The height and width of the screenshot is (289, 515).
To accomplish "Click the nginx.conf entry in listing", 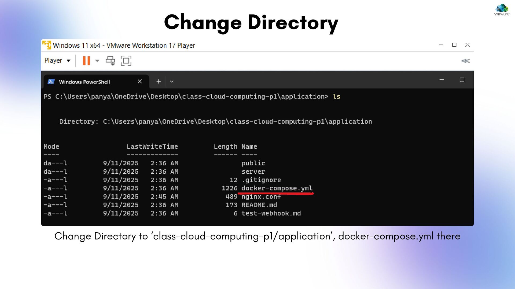I will coord(261,197).
